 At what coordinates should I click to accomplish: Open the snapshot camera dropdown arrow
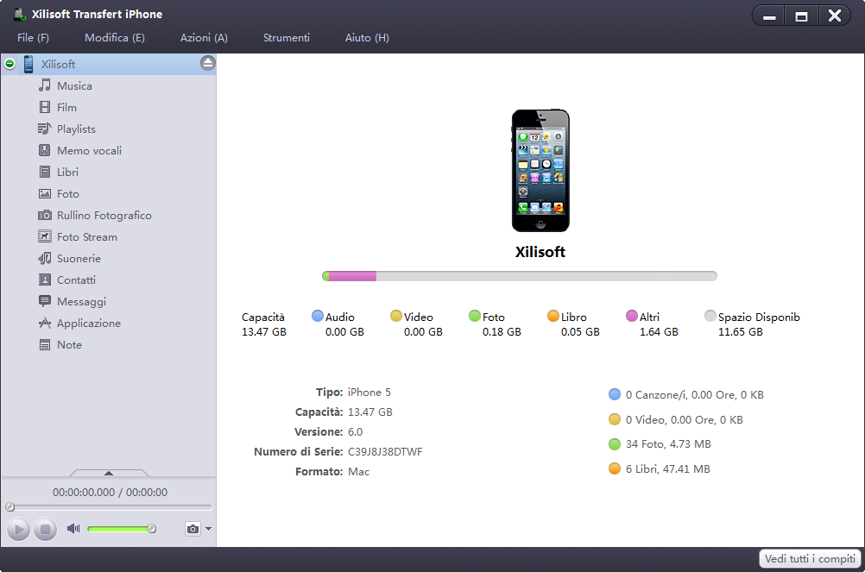tap(208, 529)
